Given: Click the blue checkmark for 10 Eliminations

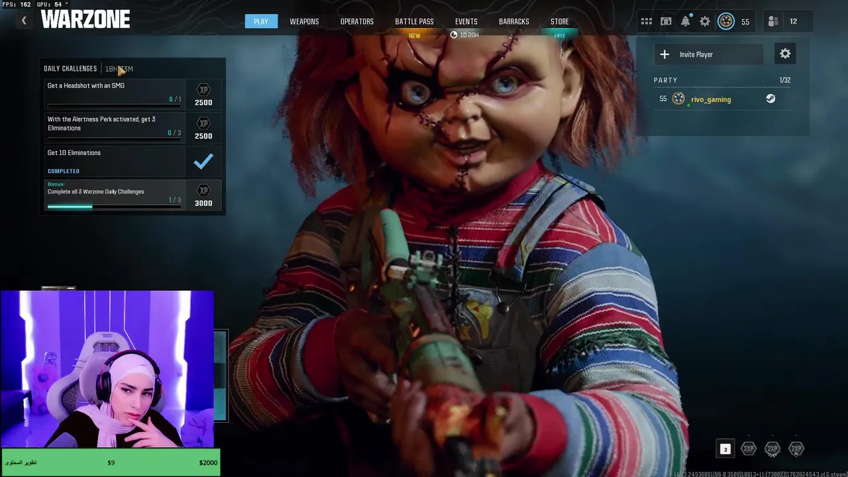Looking at the screenshot, I should (x=203, y=161).
